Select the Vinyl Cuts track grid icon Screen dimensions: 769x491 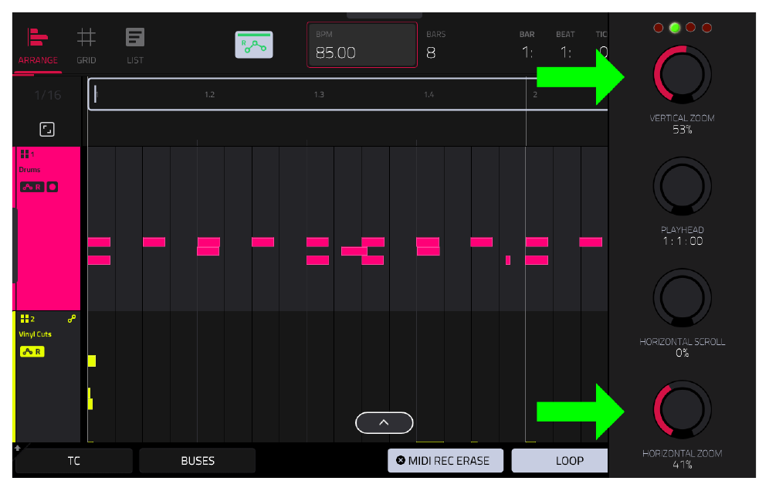tap(25, 319)
